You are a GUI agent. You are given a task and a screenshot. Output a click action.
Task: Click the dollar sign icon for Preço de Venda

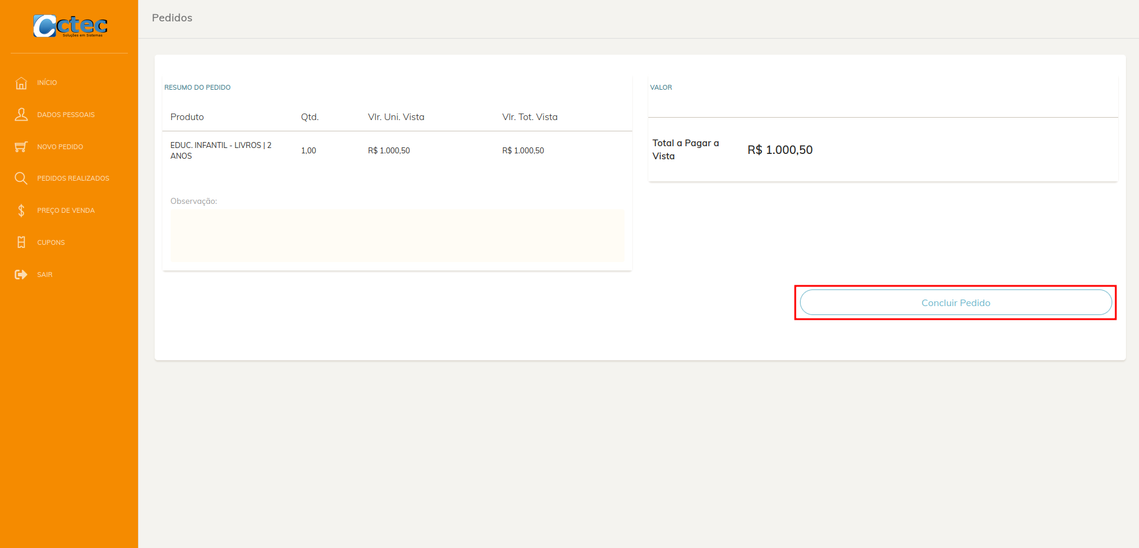click(21, 210)
